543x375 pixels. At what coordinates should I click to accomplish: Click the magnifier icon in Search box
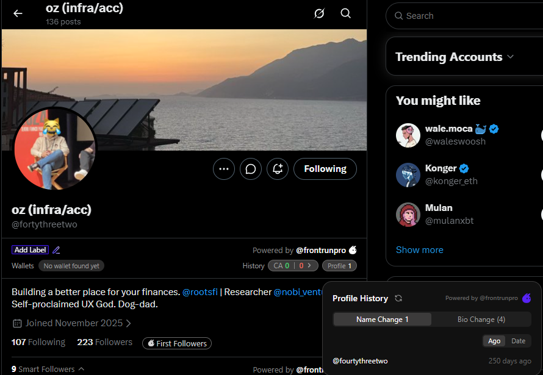(x=398, y=16)
